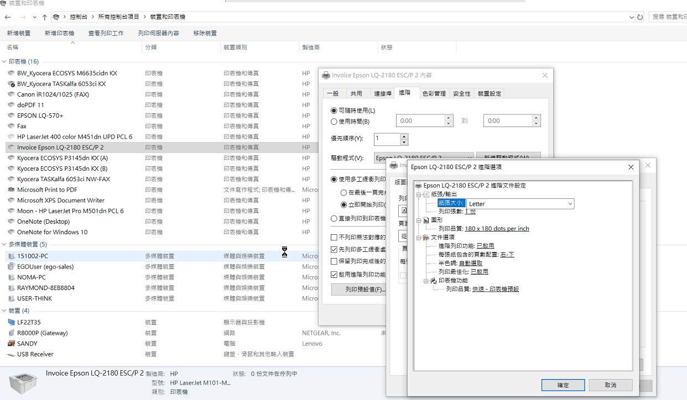
Task: Open 列印伺服器內容 from the command bar
Action: coord(158,33)
